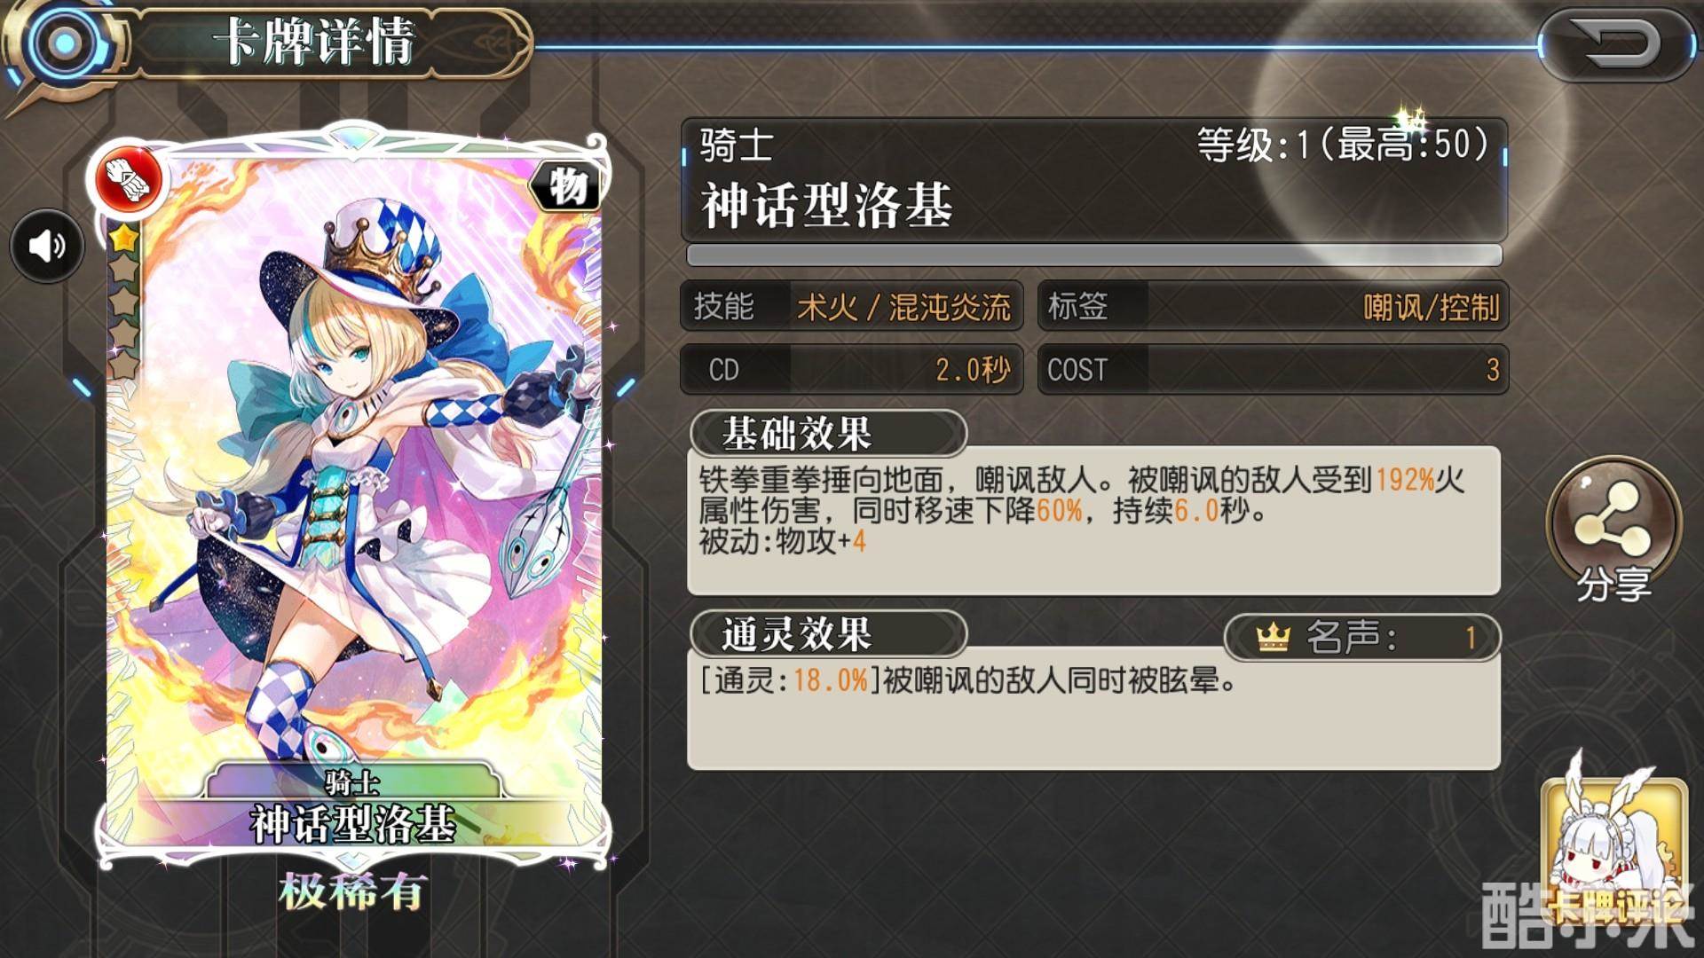Click the 等级 level display
This screenshot has height=958, width=1704.
pyautogui.click(x=1343, y=145)
